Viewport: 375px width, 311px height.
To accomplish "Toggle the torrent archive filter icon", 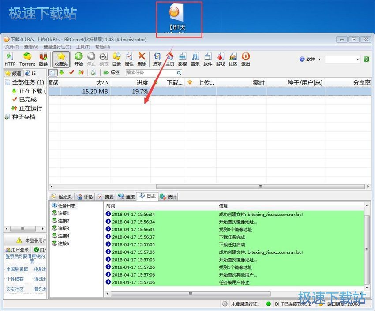I will click(x=93, y=72).
